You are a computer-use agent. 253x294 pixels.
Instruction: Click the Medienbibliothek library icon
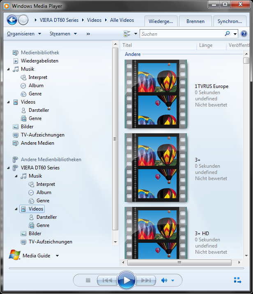(x=16, y=53)
